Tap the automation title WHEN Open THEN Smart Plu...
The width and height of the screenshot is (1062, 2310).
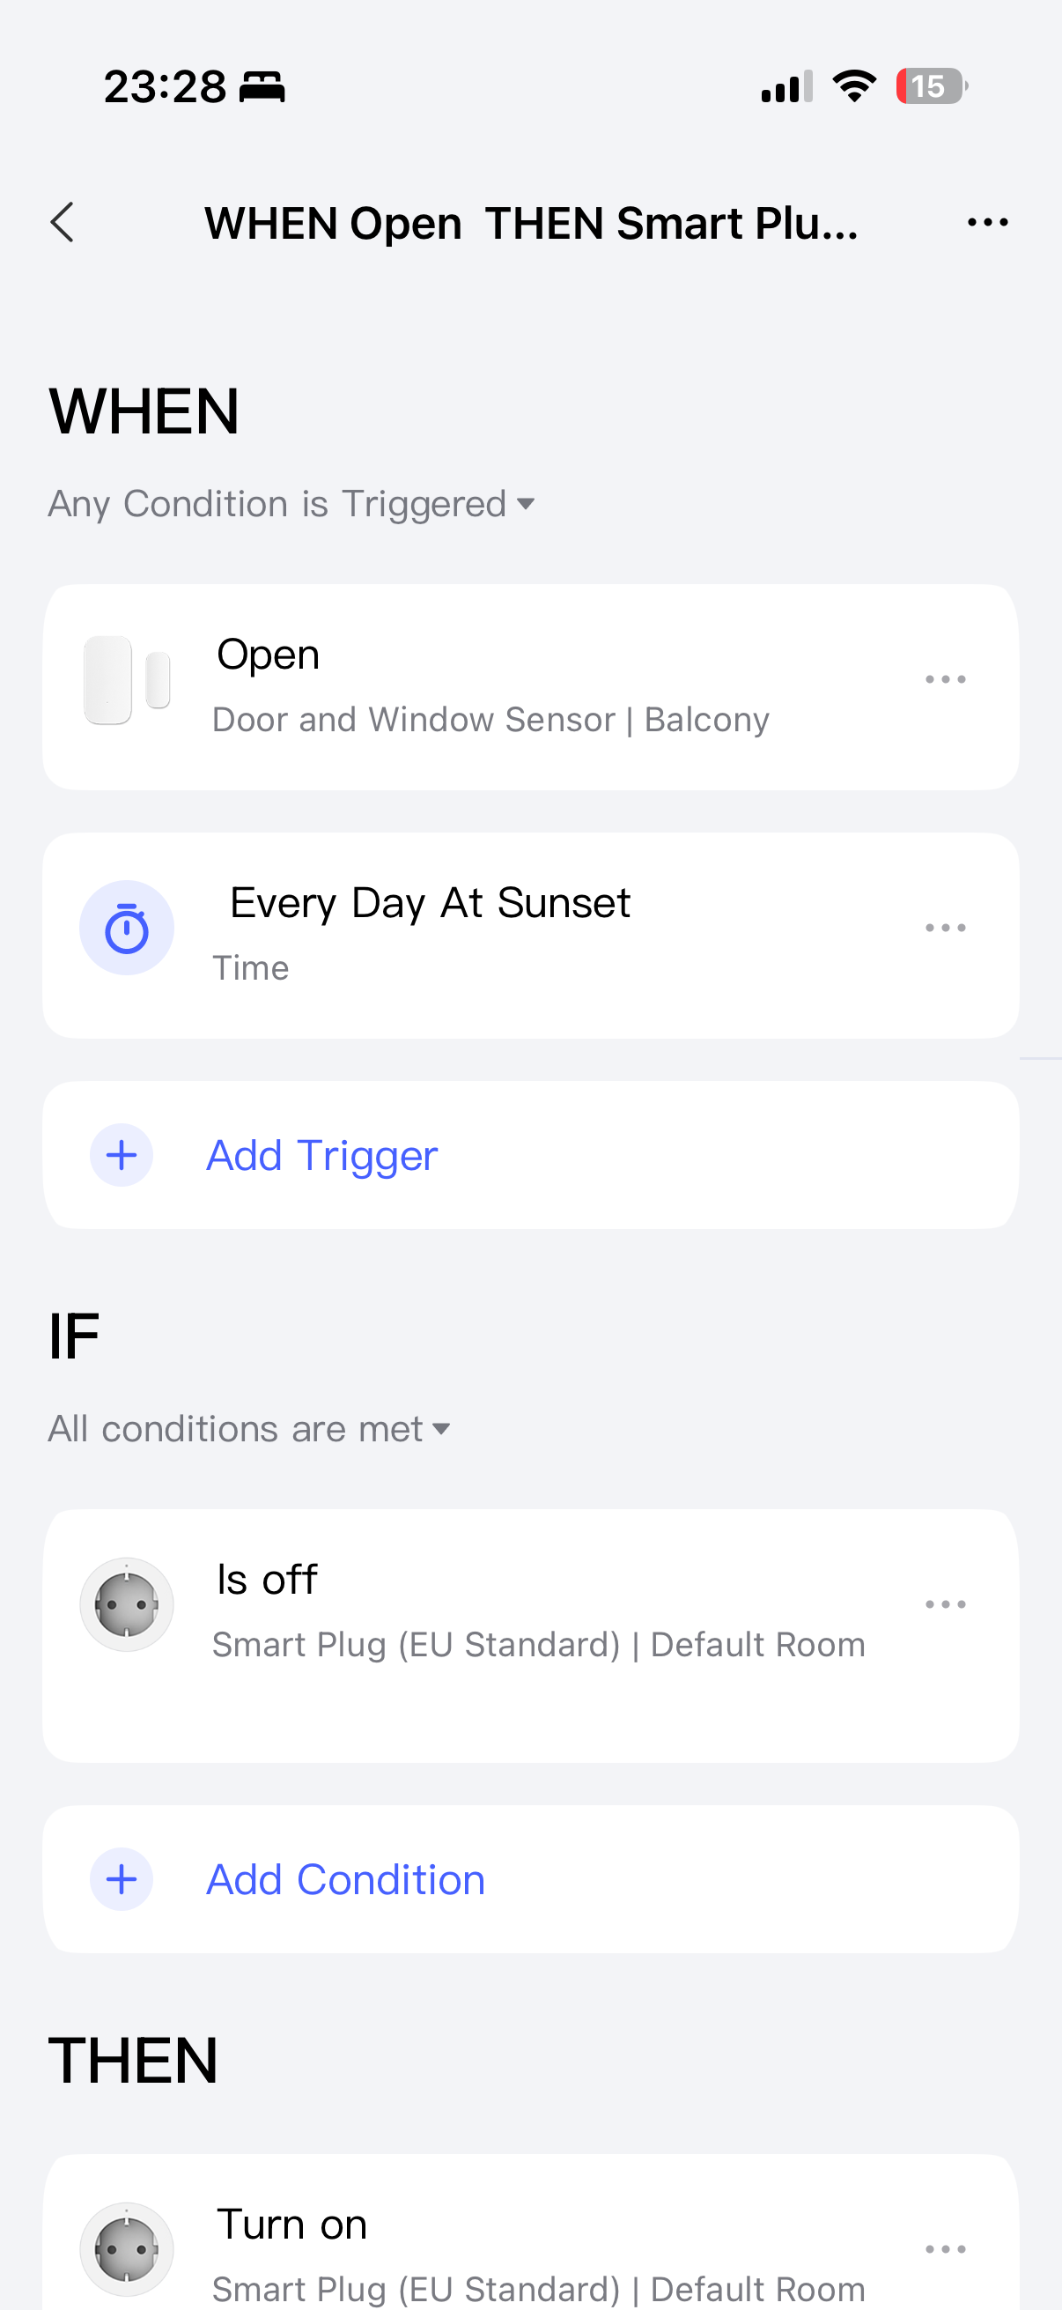530,223
